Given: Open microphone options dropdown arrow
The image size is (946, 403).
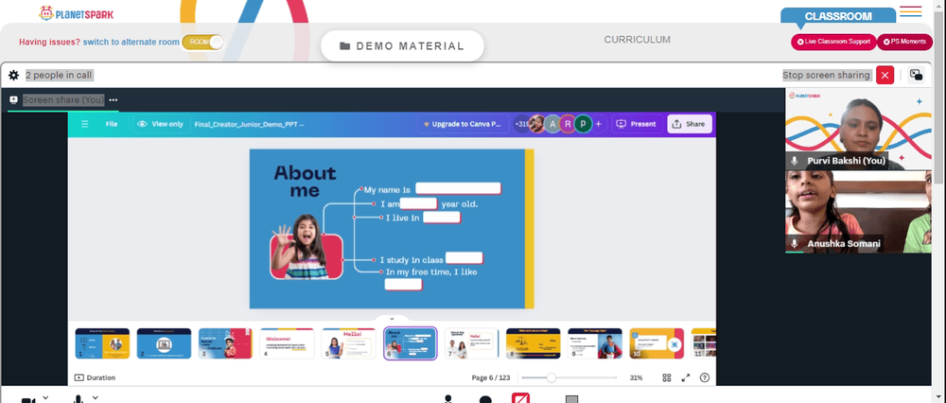Looking at the screenshot, I should click(95, 397).
